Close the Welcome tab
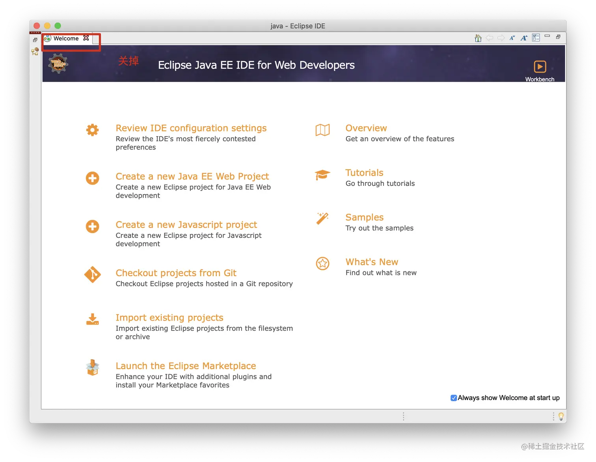Image resolution: width=596 pixels, height=462 pixels. 86,38
